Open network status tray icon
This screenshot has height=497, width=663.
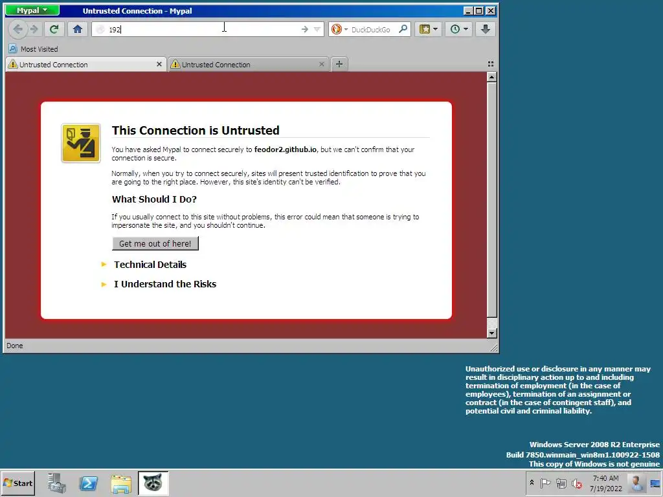point(561,483)
